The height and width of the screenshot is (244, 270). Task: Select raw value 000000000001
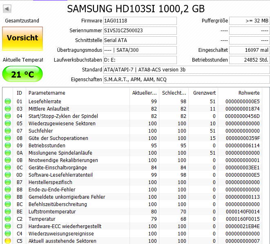[243, 160]
